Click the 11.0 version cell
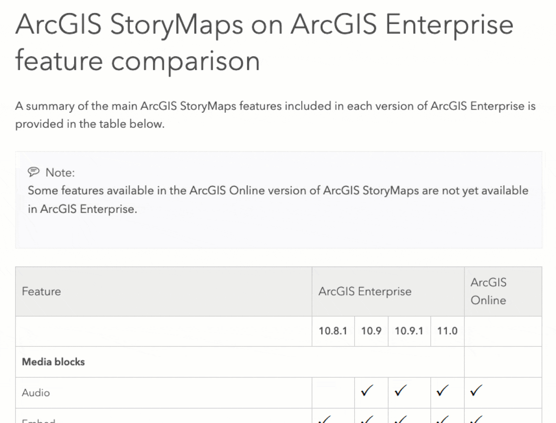 (x=447, y=331)
